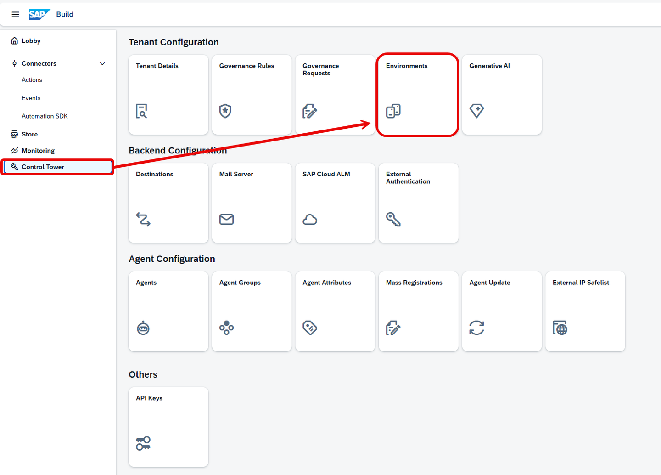Click the Agents robot icon
Screen dimensions: 661x475
(143, 328)
